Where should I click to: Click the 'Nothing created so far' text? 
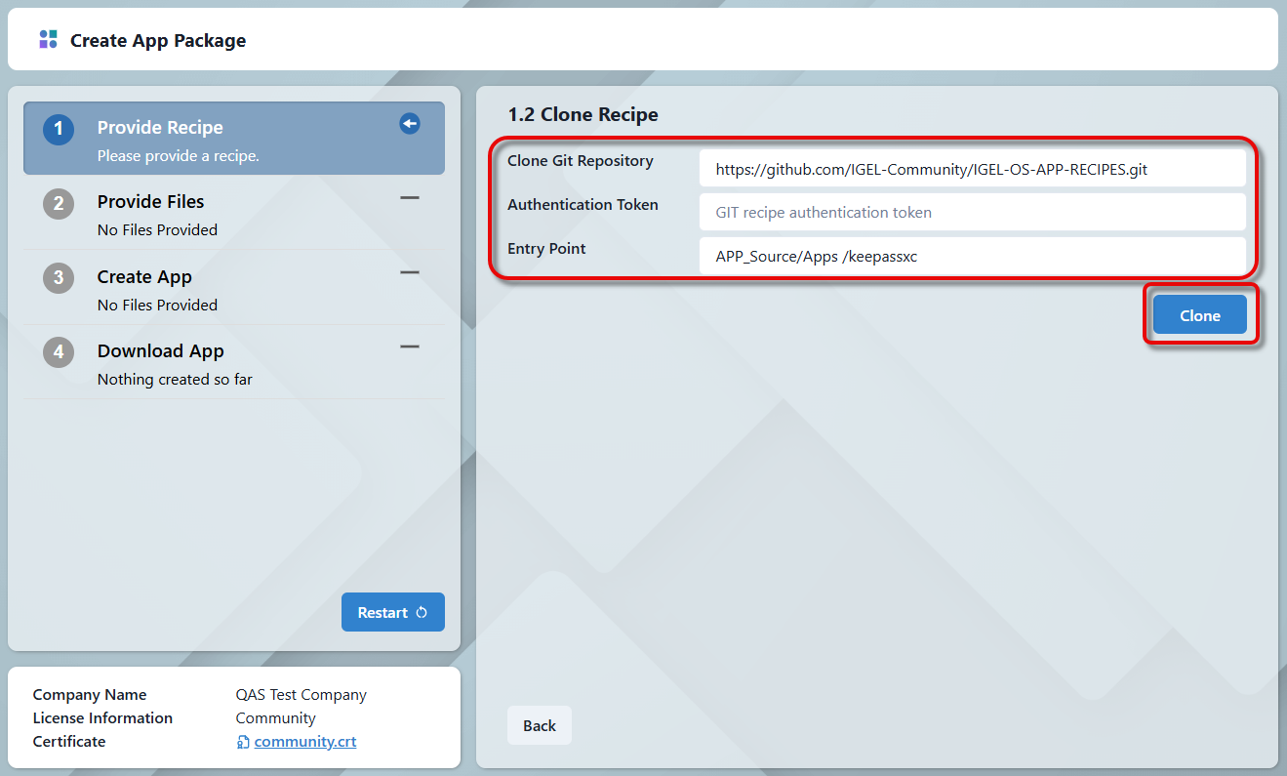[x=175, y=380]
